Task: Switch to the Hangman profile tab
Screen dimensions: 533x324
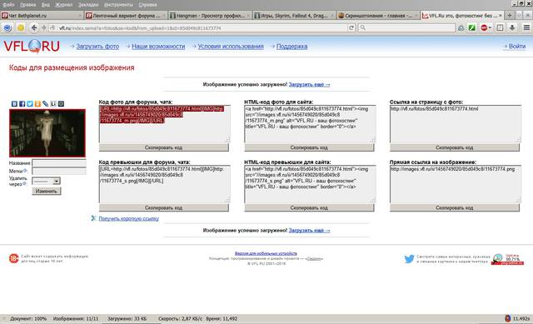Action: point(209,15)
